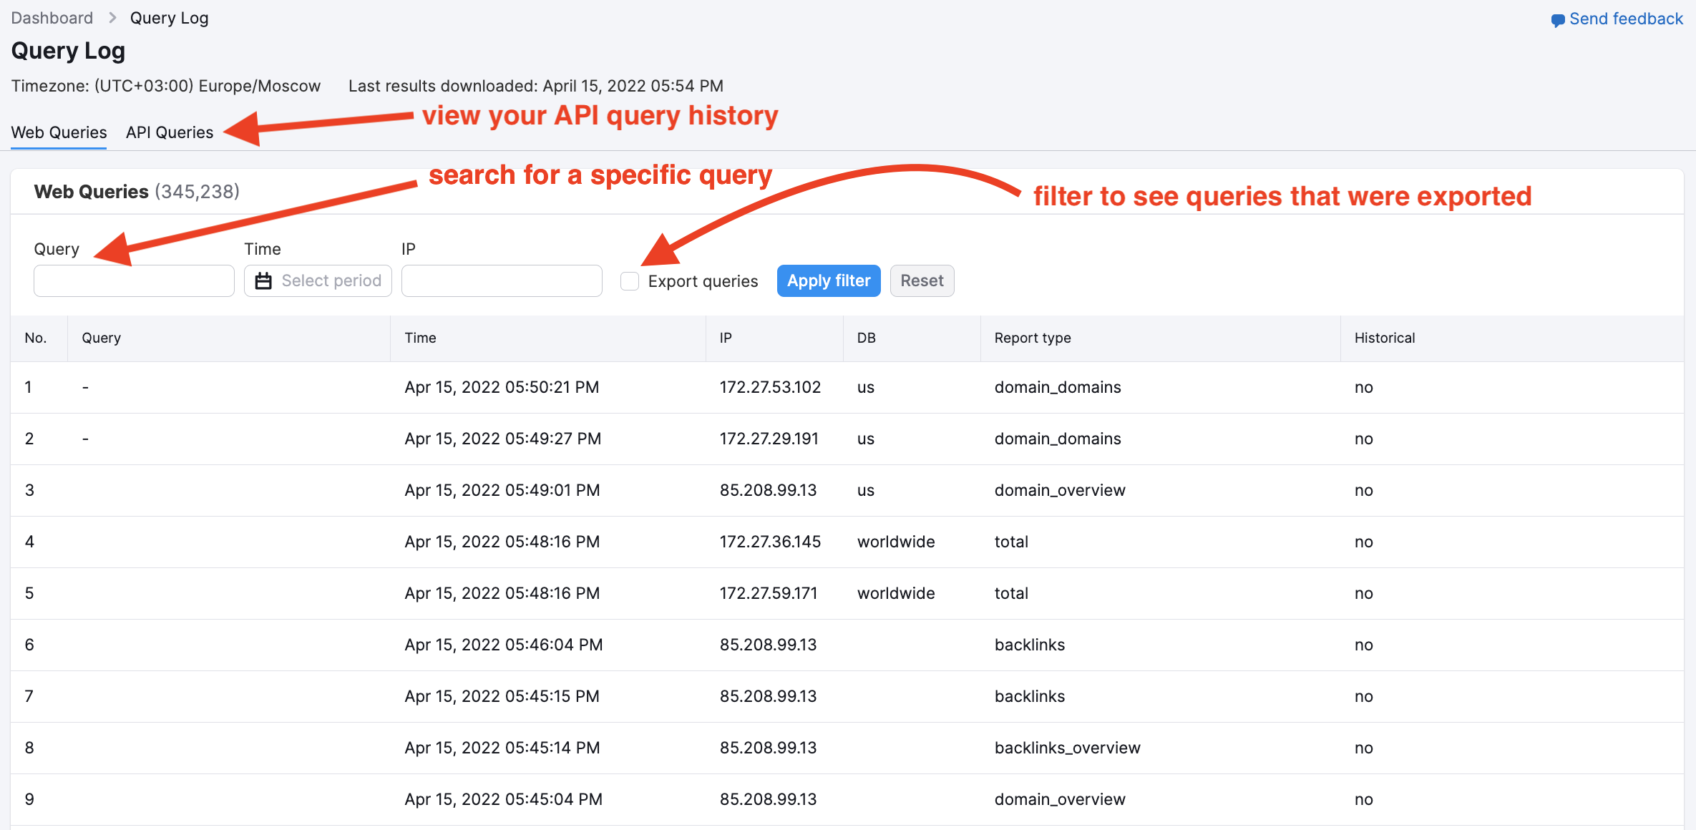The width and height of the screenshot is (1696, 830).
Task: Open the calendar date picker icon
Action: pos(263,280)
